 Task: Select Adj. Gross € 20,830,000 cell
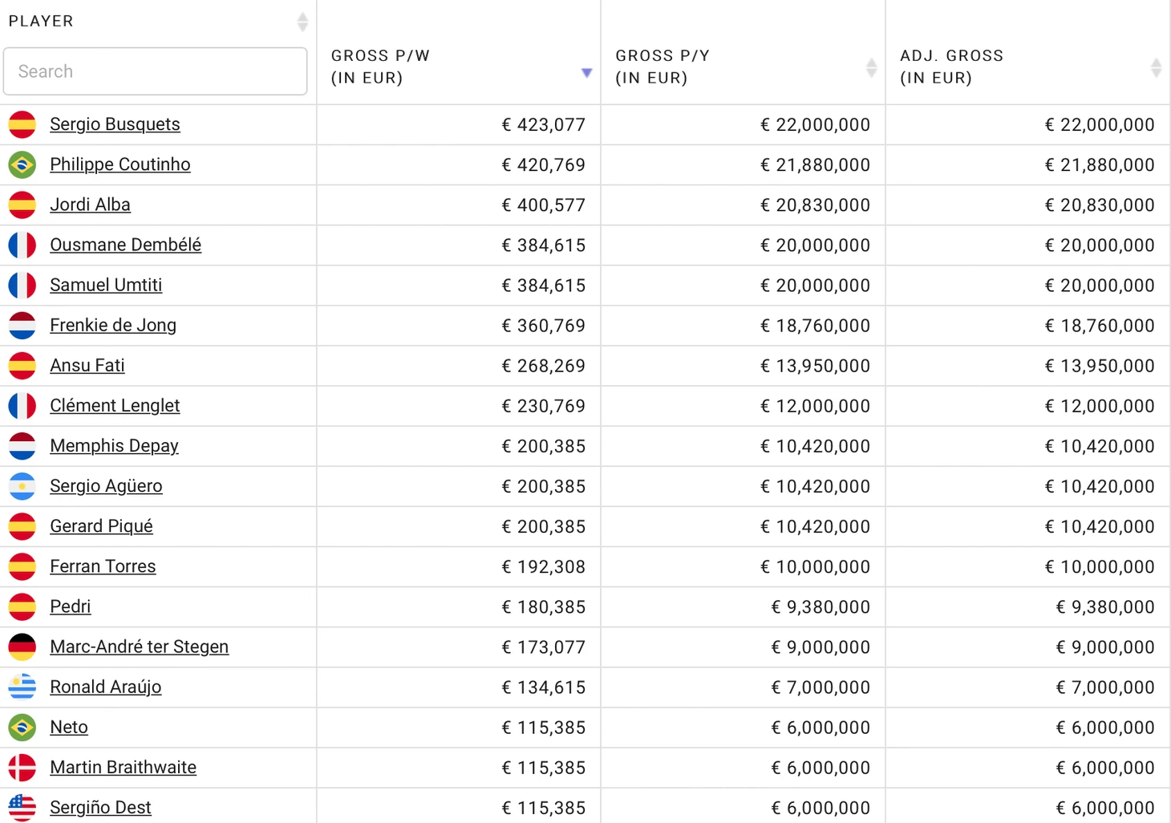click(x=1028, y=205)
